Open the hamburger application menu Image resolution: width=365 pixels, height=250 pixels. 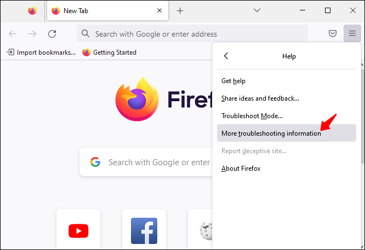coord(352,33)
